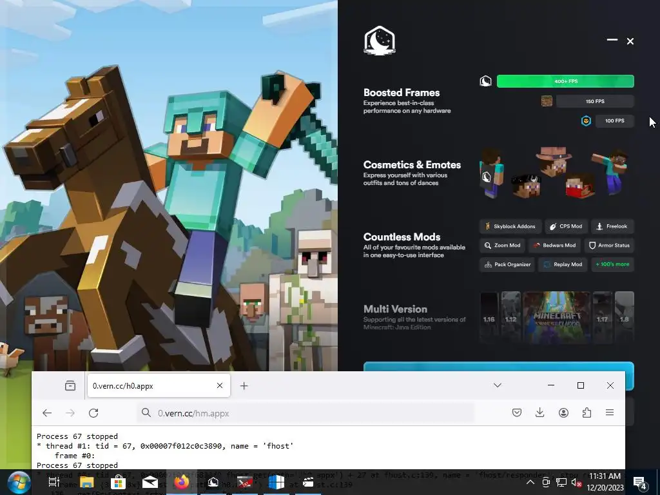Go back in the browser
This screenshot has width=660, height=495.
(x=47, y=413)
